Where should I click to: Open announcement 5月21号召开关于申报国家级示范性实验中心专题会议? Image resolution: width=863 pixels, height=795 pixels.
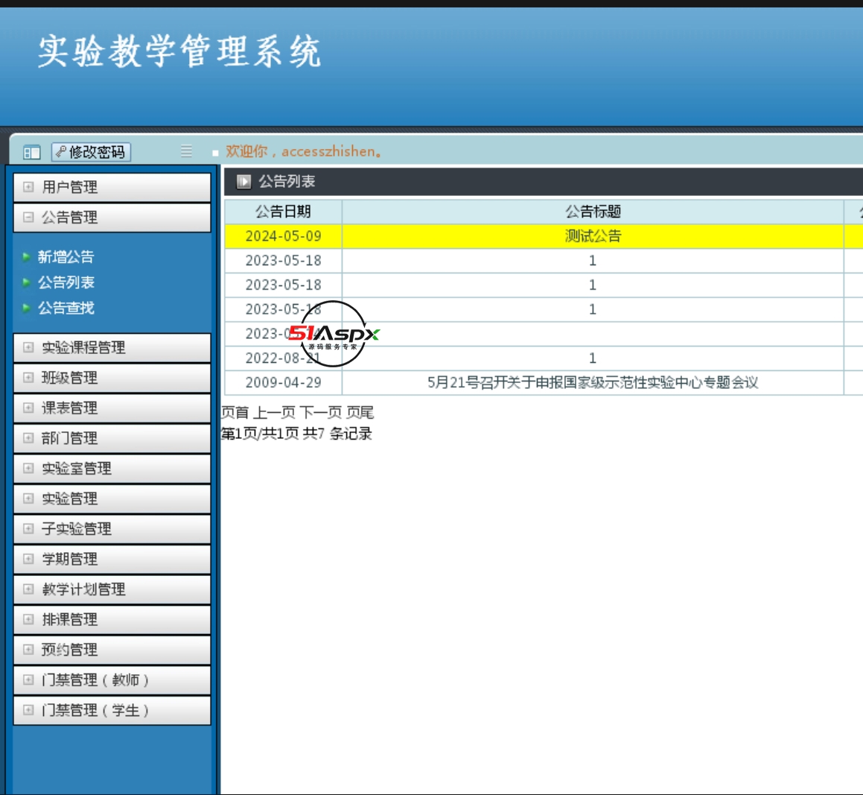click(x=593, y=383)
